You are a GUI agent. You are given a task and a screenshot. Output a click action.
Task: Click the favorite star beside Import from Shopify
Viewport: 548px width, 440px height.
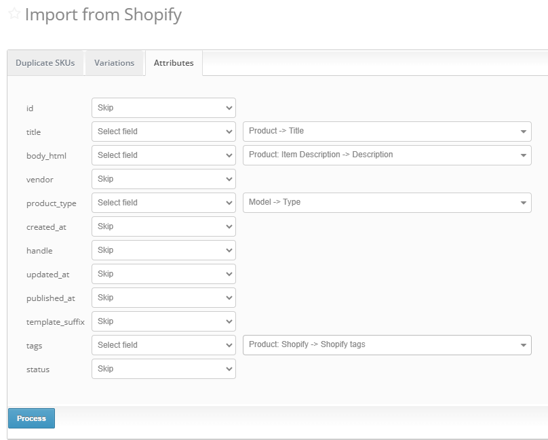pos(14,14)
